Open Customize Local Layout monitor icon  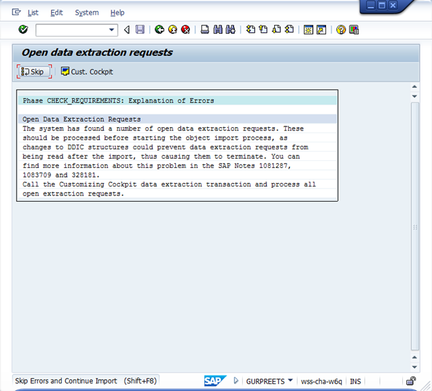click(x=354, y=30)
